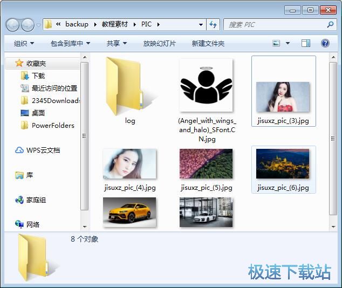Create a folder with 新建文件夹
Screen dimensions: 342x288
[x=208, y=43]
